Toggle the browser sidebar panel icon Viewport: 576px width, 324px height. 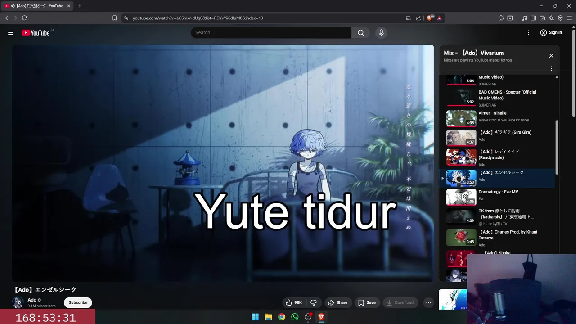point(533,18)
